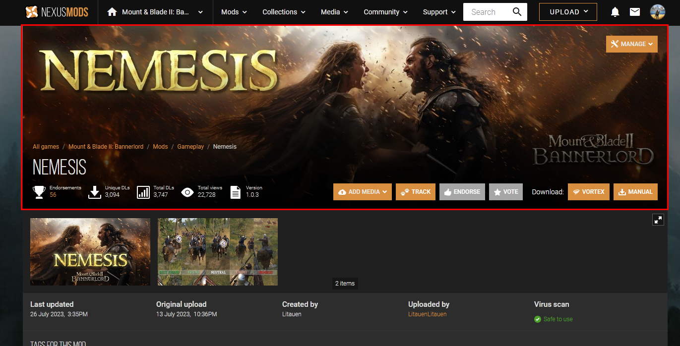This screenshot has height=346, width=680.
Task: Expand the Manage dropdown
Action: click(x=632, y=44)
